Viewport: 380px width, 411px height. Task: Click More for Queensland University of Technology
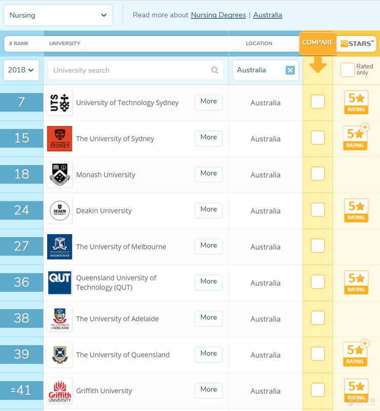point(209,283)
